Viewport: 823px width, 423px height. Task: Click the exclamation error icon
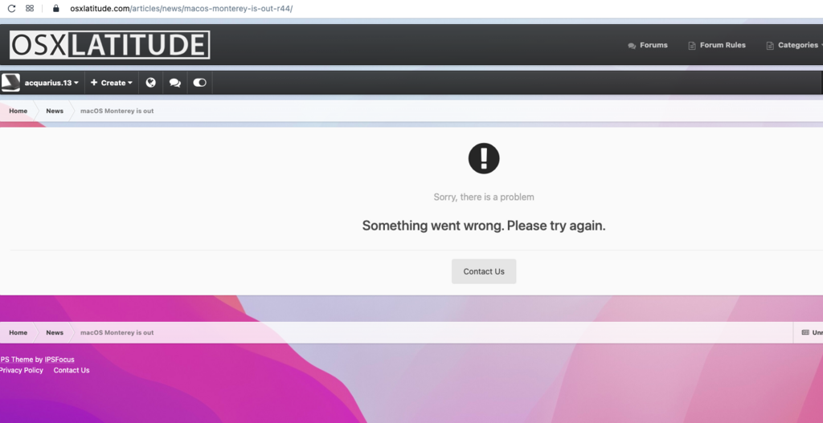(x=484, y=158)
